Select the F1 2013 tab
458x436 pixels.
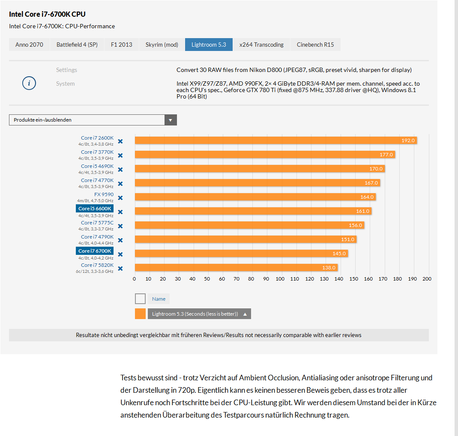pos(122,45)
